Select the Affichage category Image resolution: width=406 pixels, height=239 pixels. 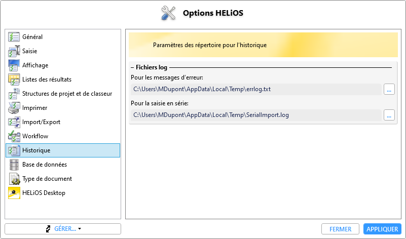(63, 65)
